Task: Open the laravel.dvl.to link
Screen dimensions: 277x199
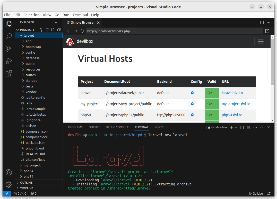Action: 232,93
